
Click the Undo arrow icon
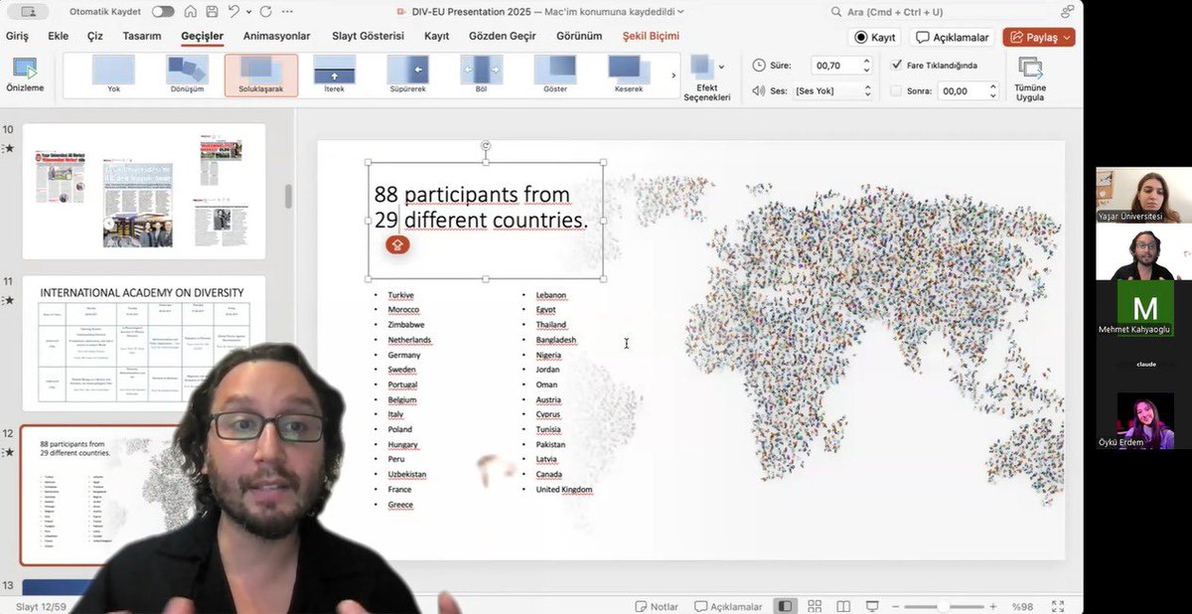pyautogui.click(x=233, y=12)
